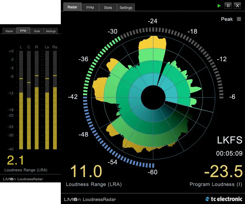Image resolution: width=245 pixels, height=204 pixels.
Task: Click the L channel meter bar
Action: coord(21,100)
